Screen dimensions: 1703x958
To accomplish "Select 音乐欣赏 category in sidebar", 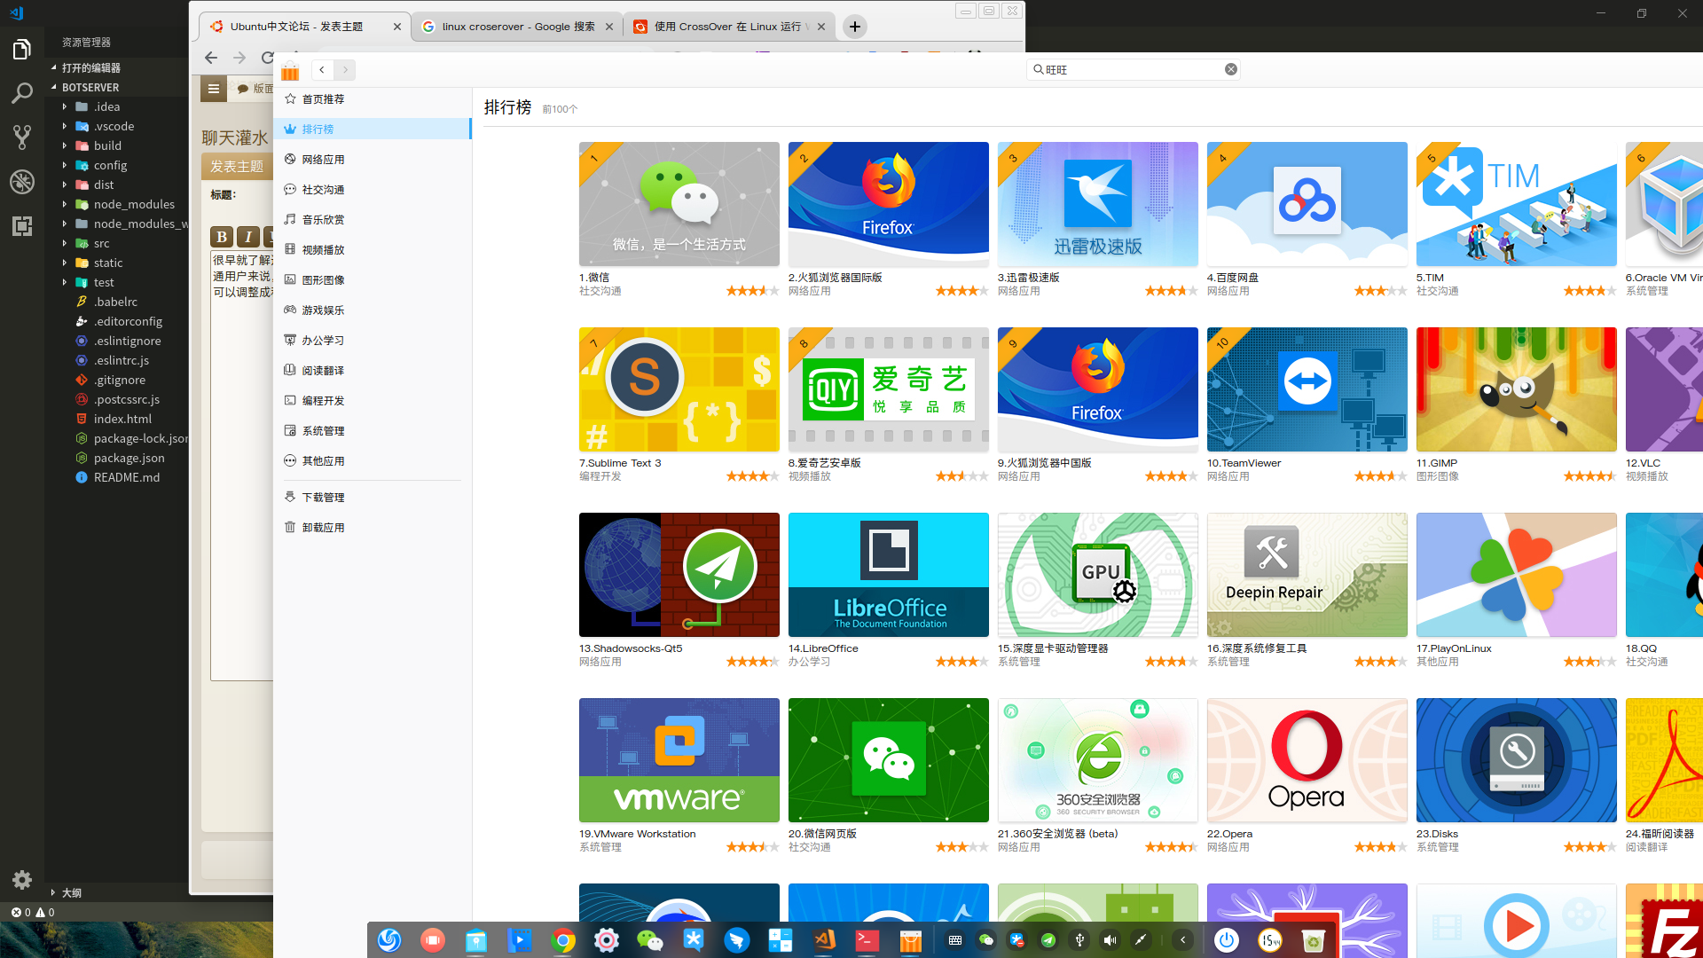I will point(373,220).
